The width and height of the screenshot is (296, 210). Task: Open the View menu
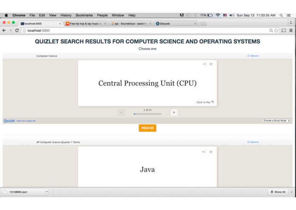coord(53,15)
